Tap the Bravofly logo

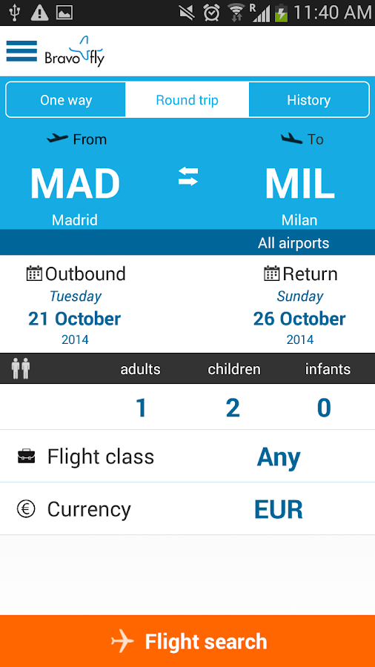click(75, 51)
